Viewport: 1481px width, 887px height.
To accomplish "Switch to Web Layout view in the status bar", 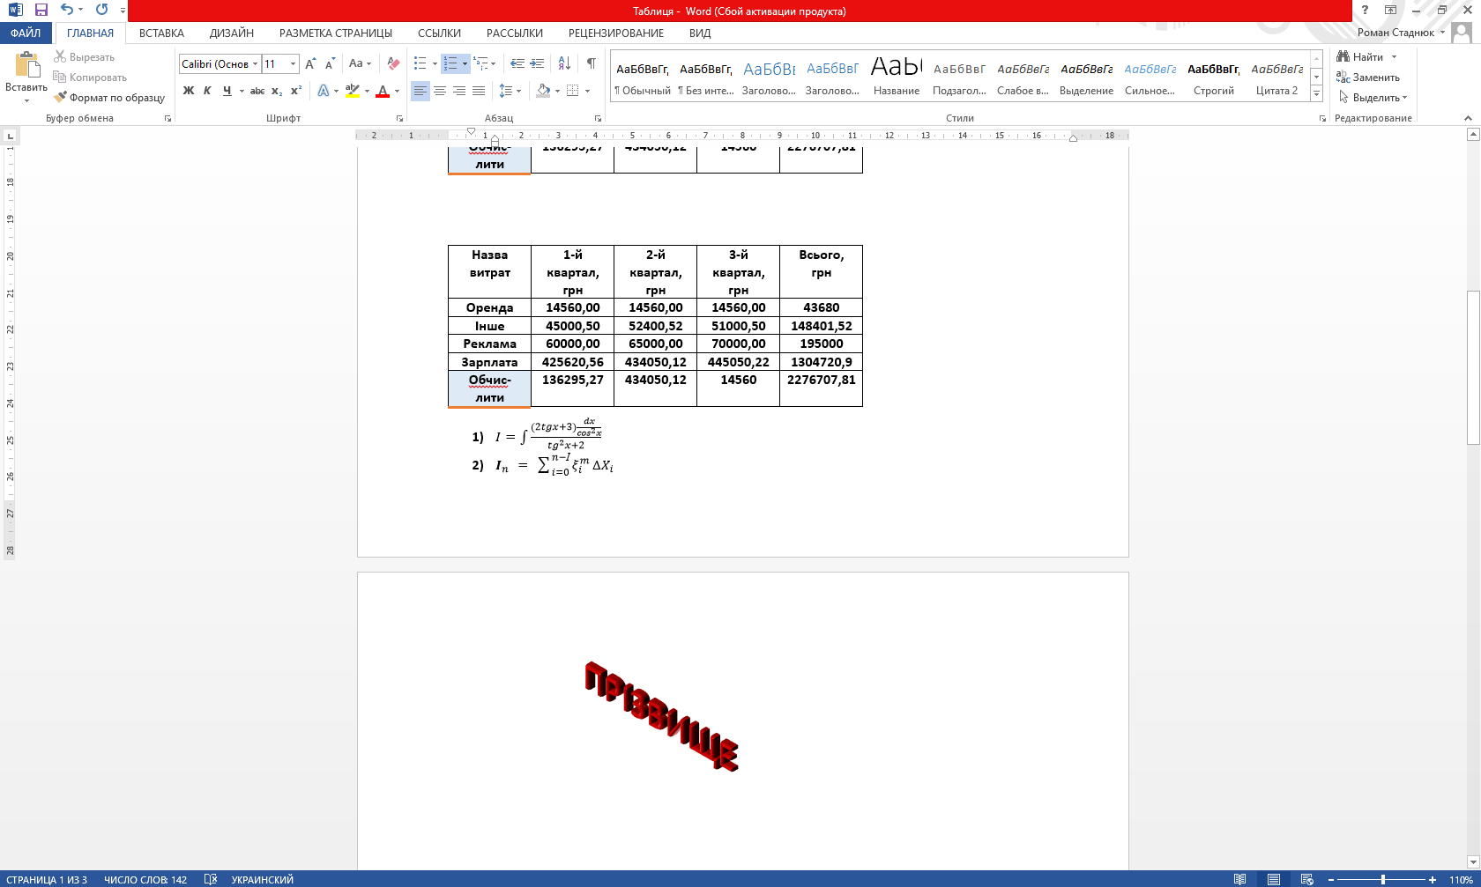I will pyautogui.click(x=1307, y=879).
